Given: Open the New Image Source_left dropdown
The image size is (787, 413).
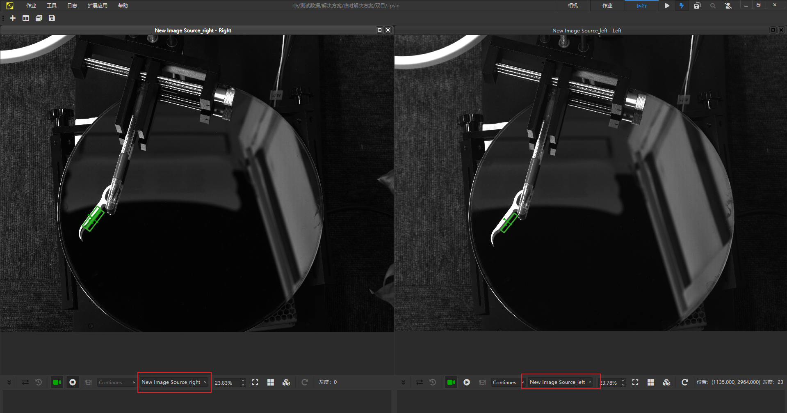Looking at the screenshot, I should [561, 382].
